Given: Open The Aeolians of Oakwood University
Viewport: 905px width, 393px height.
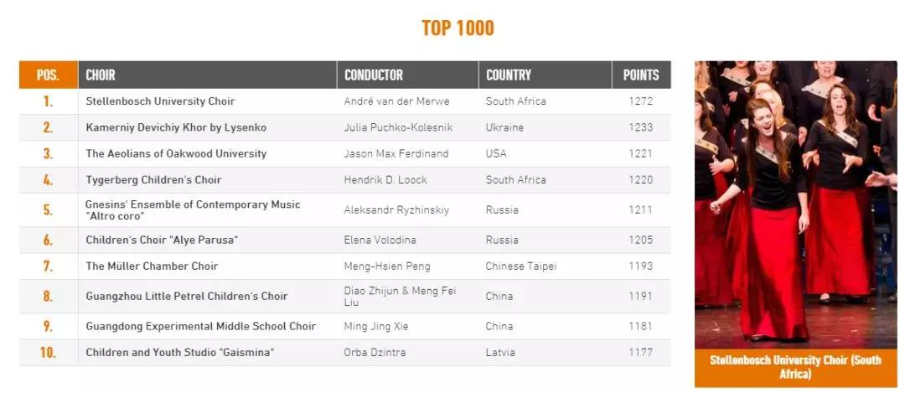Looking at the screenshot, I should [x=176, y=153].
